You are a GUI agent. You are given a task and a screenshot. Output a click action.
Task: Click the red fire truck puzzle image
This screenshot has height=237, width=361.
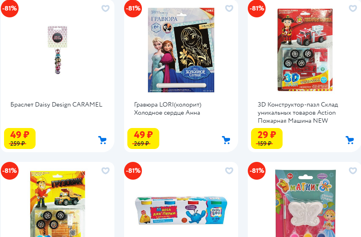(x=305, y=50)
